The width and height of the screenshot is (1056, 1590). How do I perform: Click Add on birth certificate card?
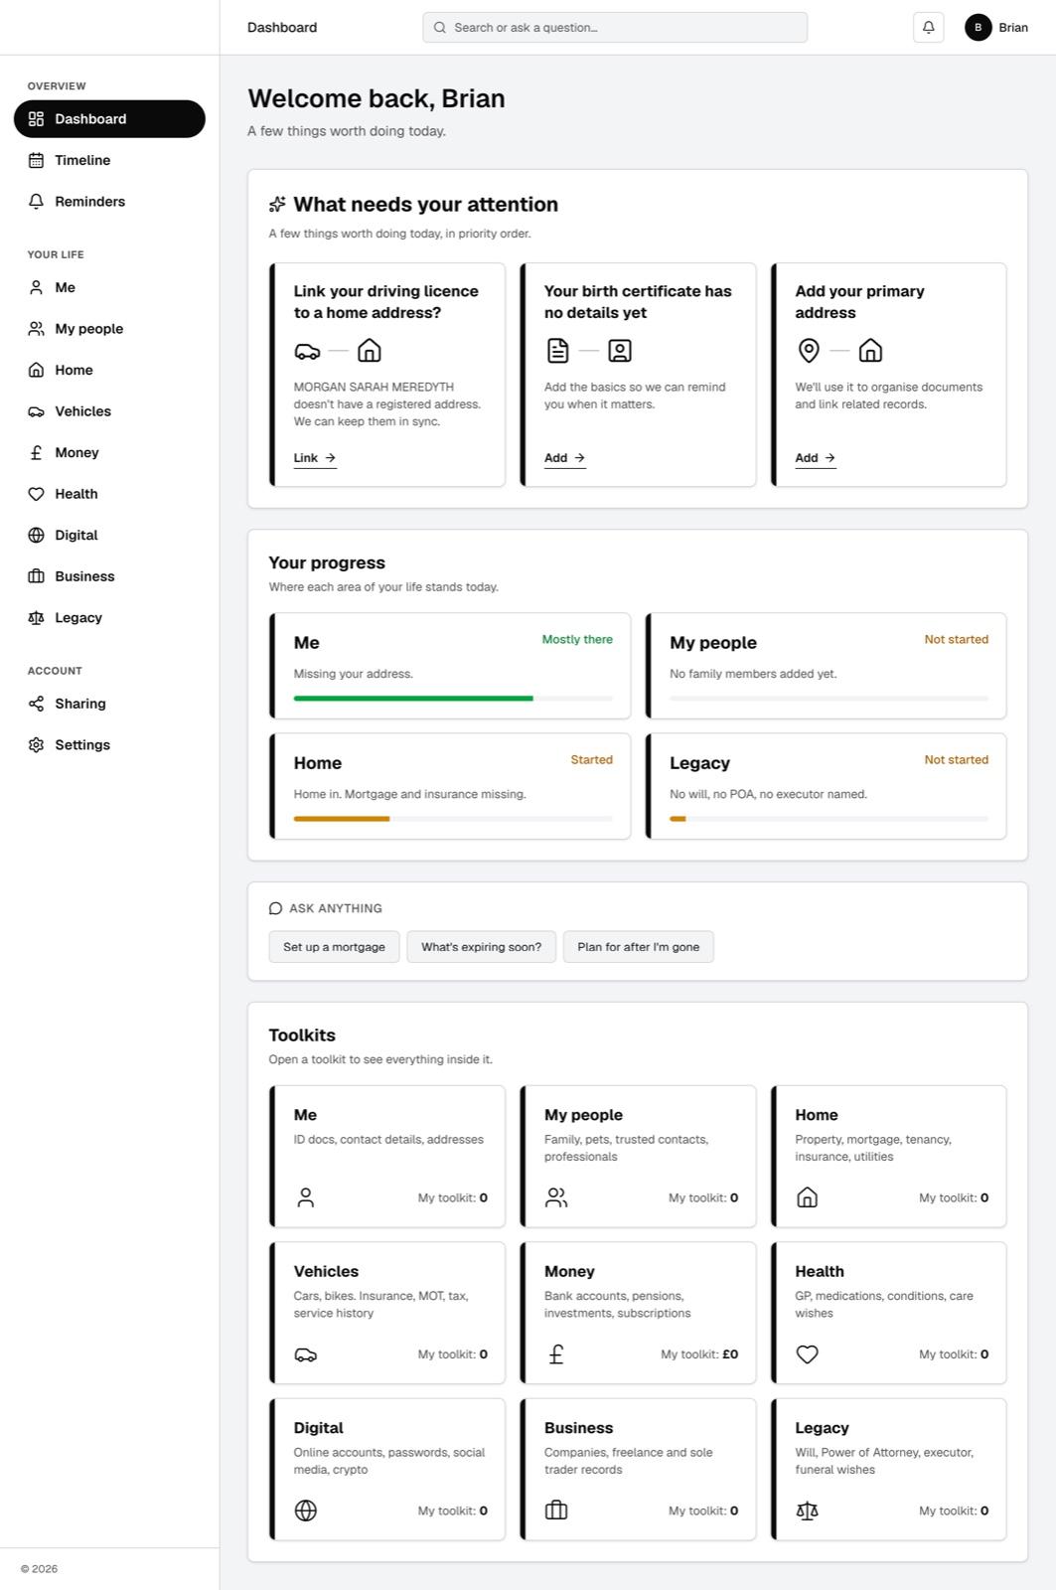(565, 458)
